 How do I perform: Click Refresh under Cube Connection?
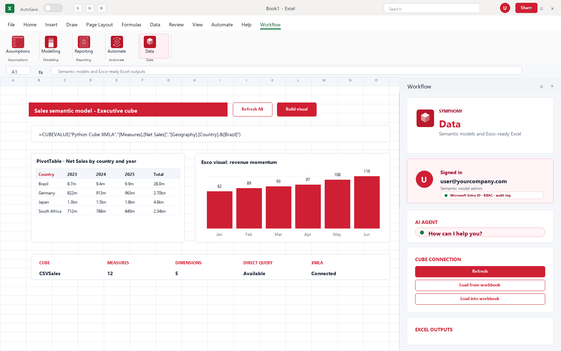coord(480,272)
